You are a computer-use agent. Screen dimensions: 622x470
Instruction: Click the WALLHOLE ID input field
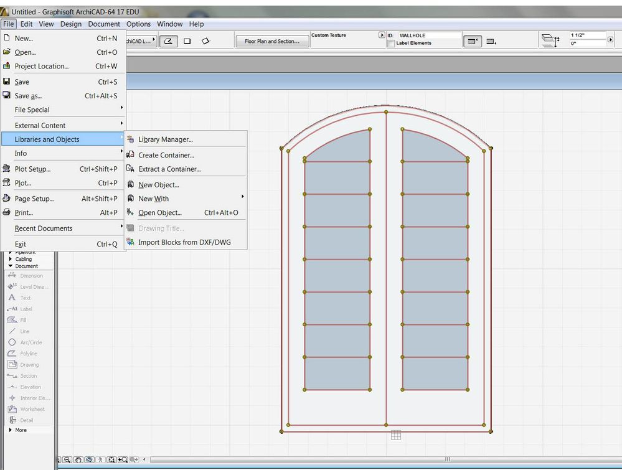click(x=429, y=35)
